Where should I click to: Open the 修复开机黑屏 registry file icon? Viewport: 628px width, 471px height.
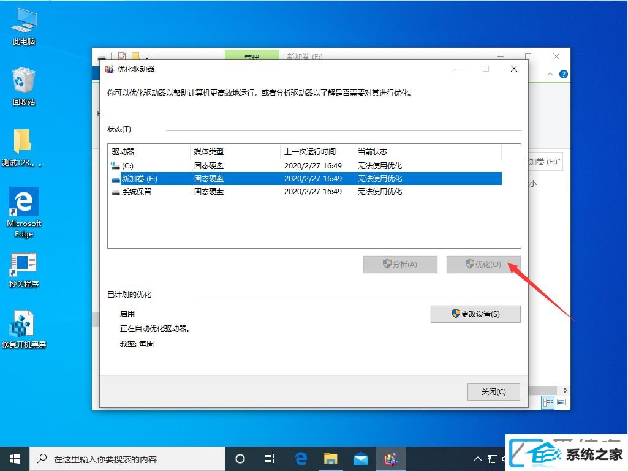pyautogui.click(x=24, y=330)
